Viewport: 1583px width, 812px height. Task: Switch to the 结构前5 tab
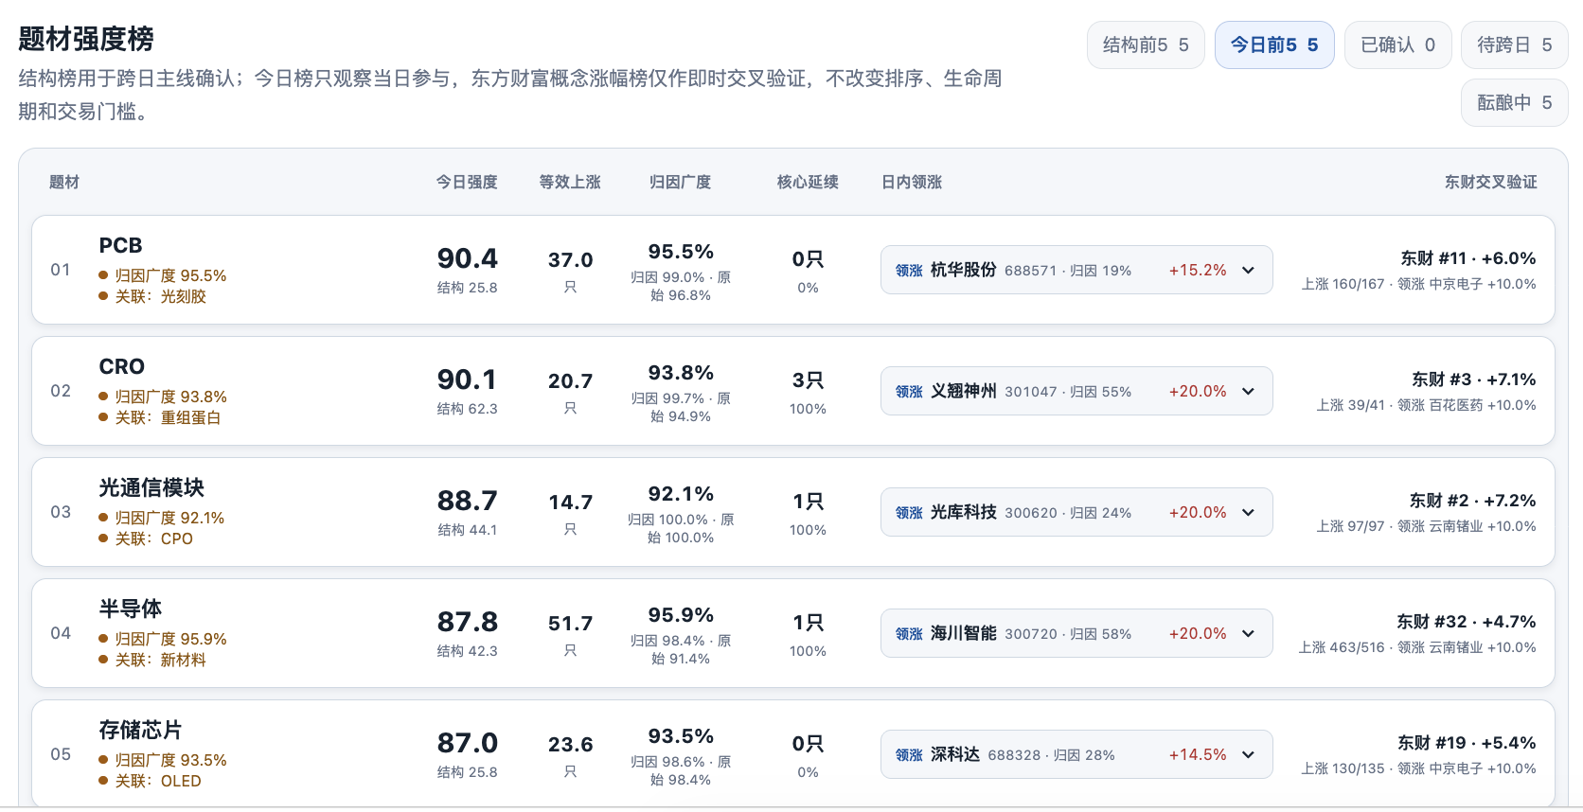pyautogui.click(x=1146, y=45)
